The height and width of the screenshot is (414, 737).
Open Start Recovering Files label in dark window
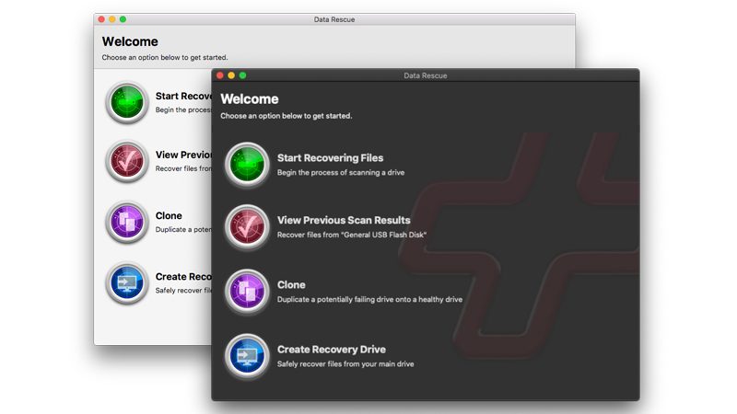[x=330, y=158]
